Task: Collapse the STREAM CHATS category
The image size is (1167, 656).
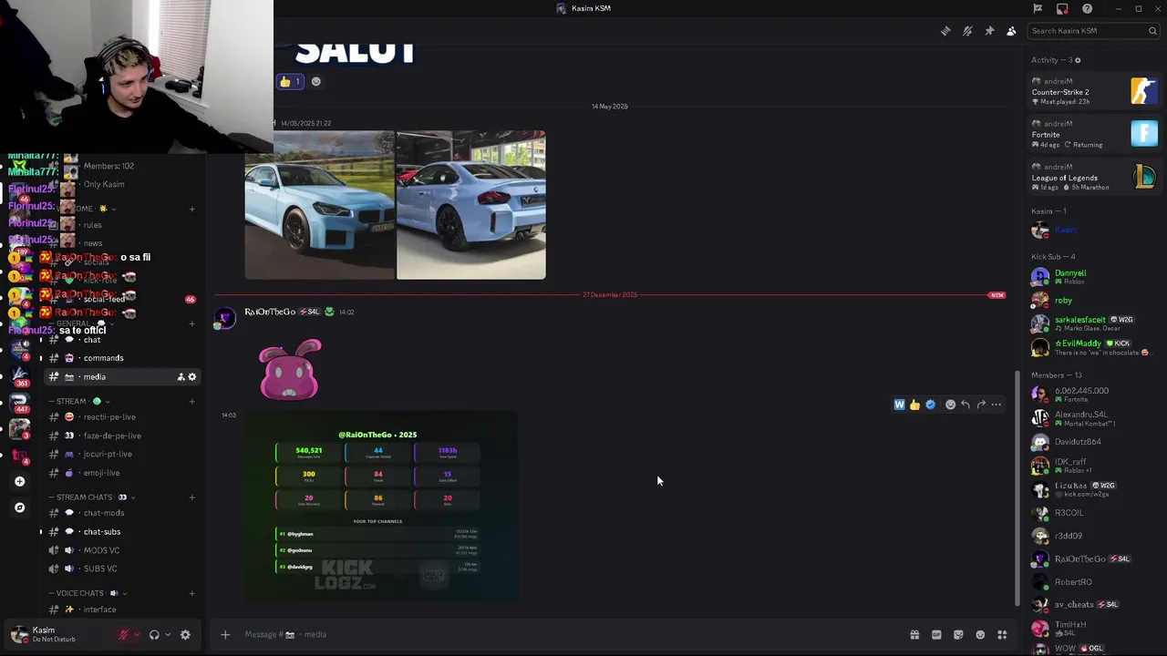Action: tap(91, 497)
